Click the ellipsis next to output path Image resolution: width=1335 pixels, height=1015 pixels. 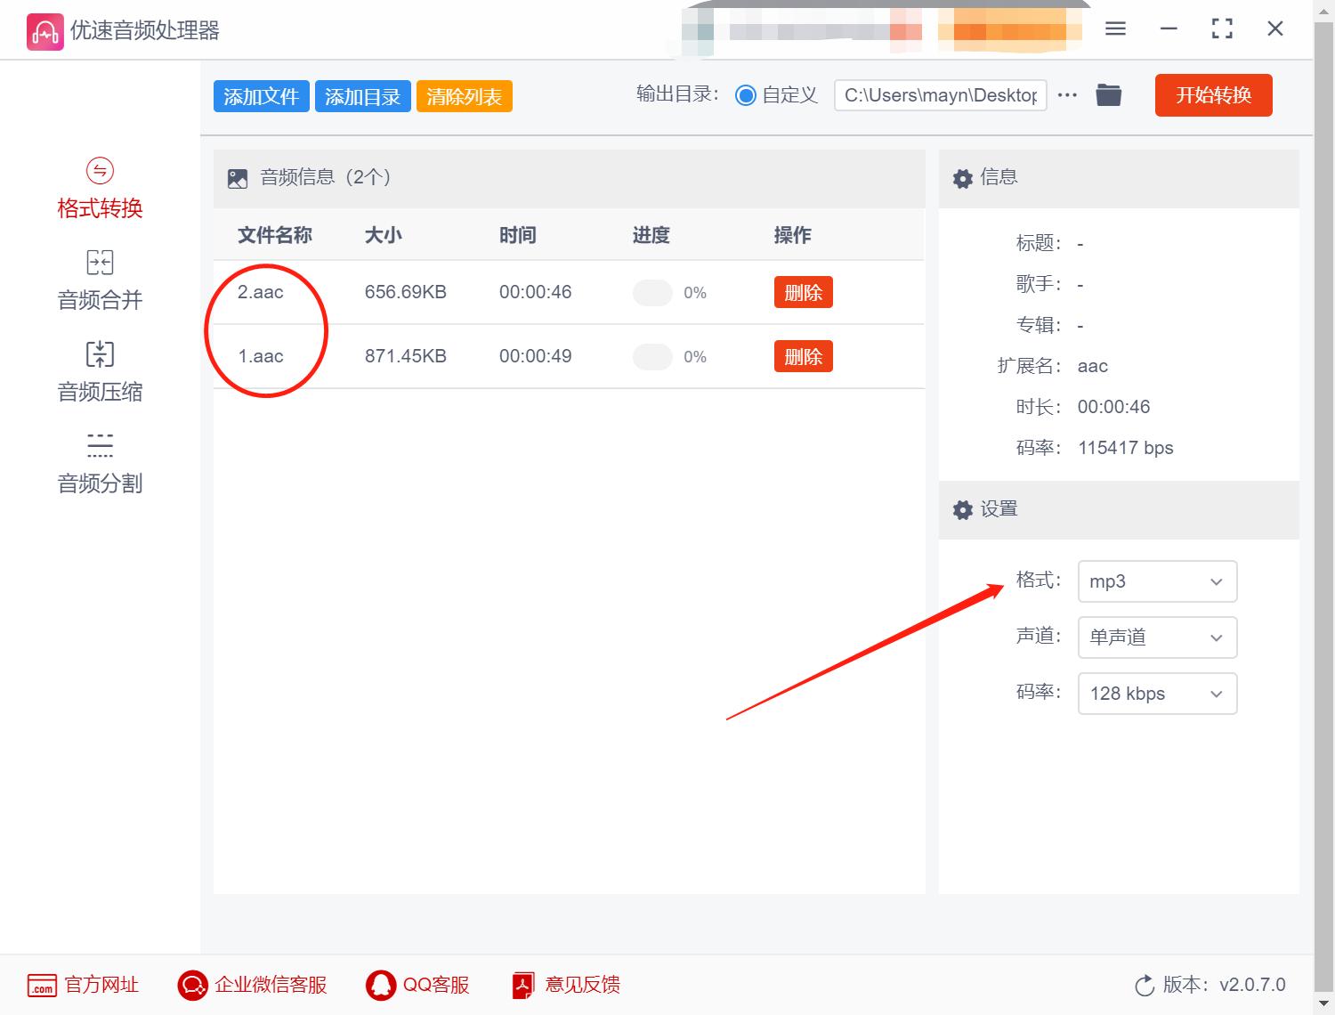(x=1067, y=94)
